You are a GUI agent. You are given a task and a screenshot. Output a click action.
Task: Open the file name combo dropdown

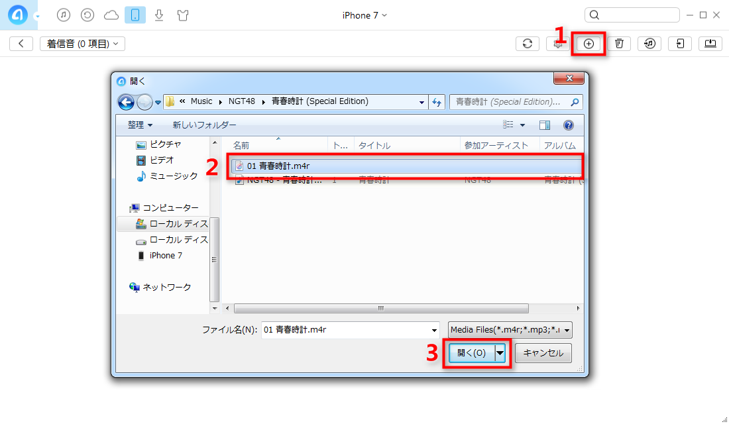pyautogui.click(x=434, y=330)
